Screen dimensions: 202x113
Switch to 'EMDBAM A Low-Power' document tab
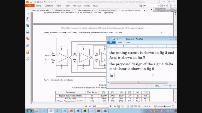(x=63, y=10)
